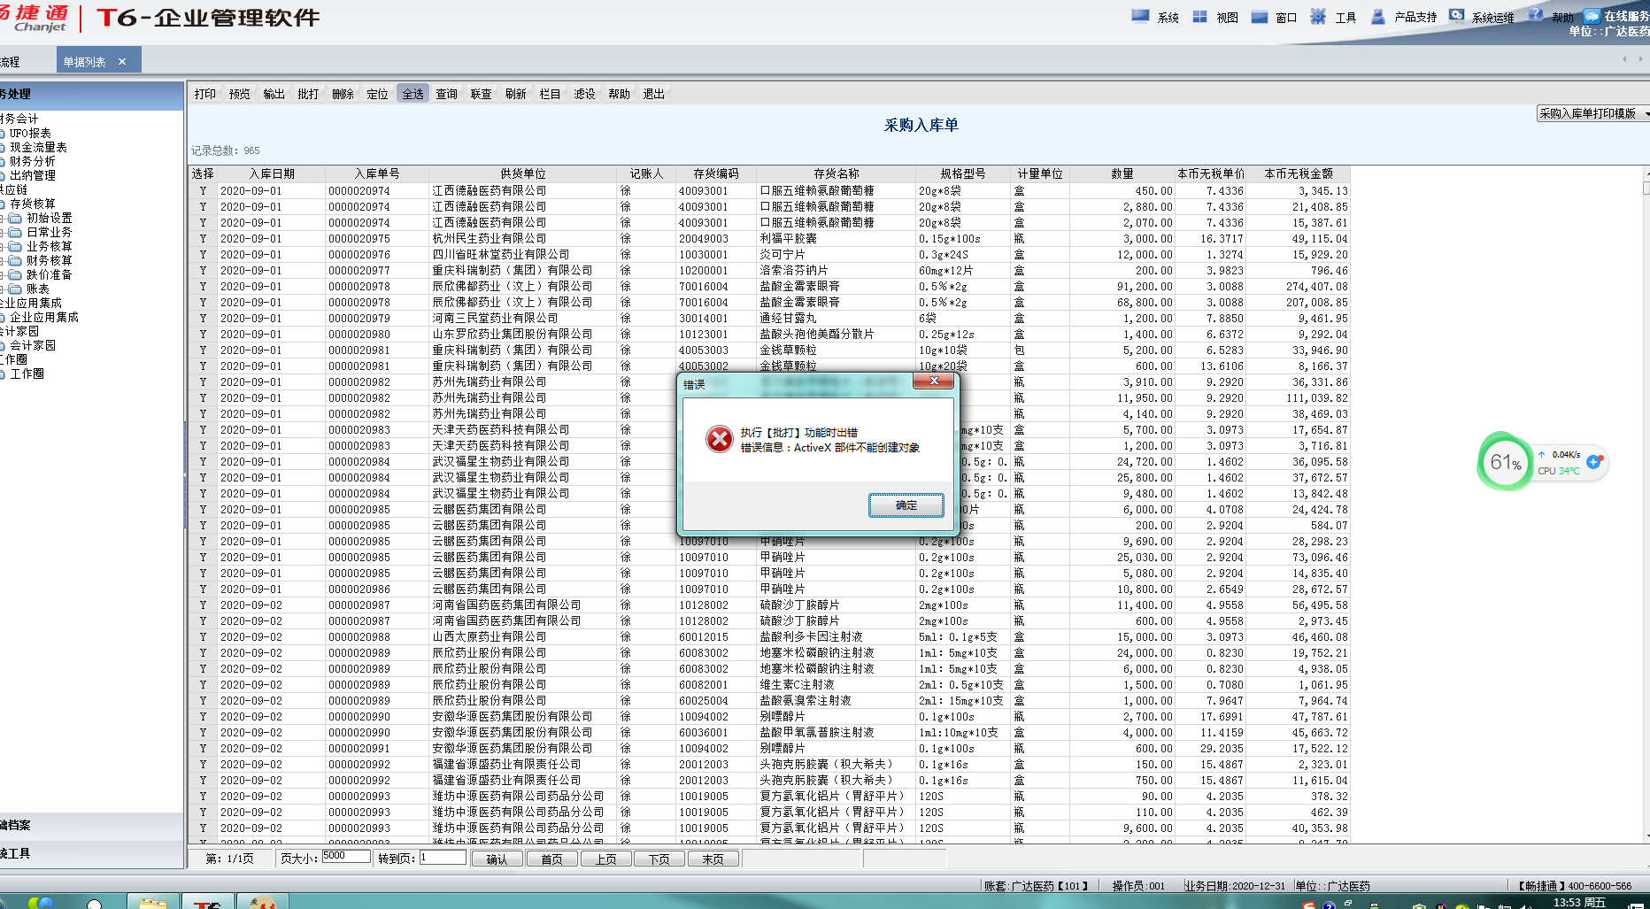Click 刷新 in the toolbar

[x=516, y=94]
